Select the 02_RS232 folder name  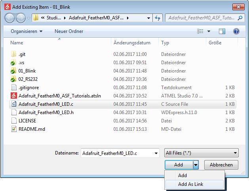(28, 79)
